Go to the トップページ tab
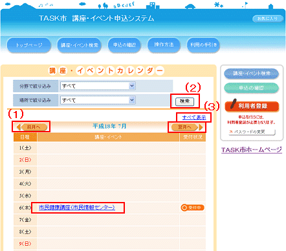This screenshot has width=286, height=251. coord(29,45)
